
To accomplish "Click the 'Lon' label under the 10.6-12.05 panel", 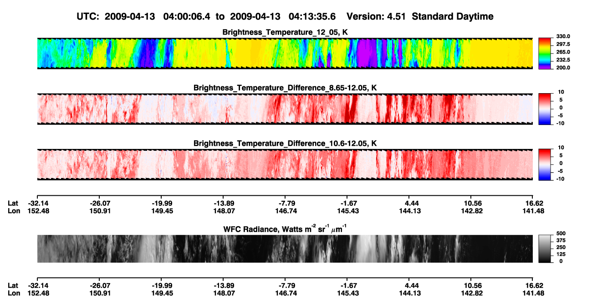I will [x=14, y=210].
